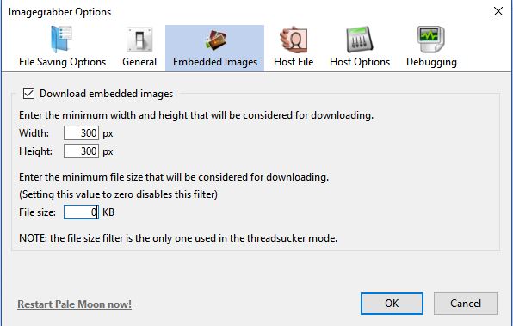Select the Host Options mixer icon
The image size is (513, 326).
(x=360, y=40)
